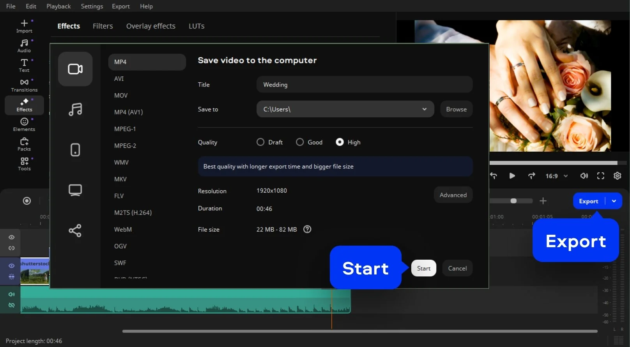The image size is (630, 347).
Task: Switch to the Overlay effects tab
Action: [150, 26]
